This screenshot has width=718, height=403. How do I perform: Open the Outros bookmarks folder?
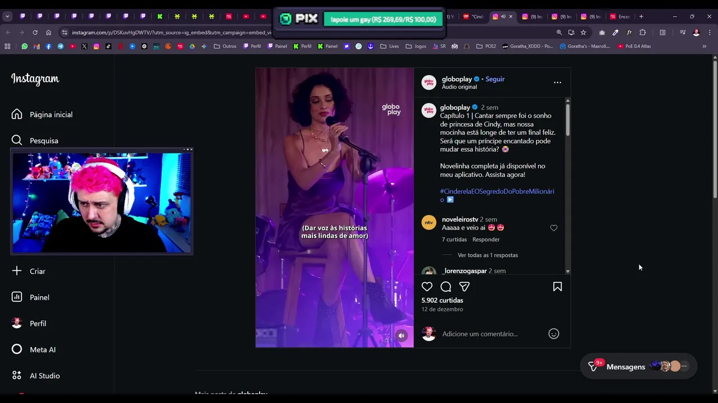point(225,46)
